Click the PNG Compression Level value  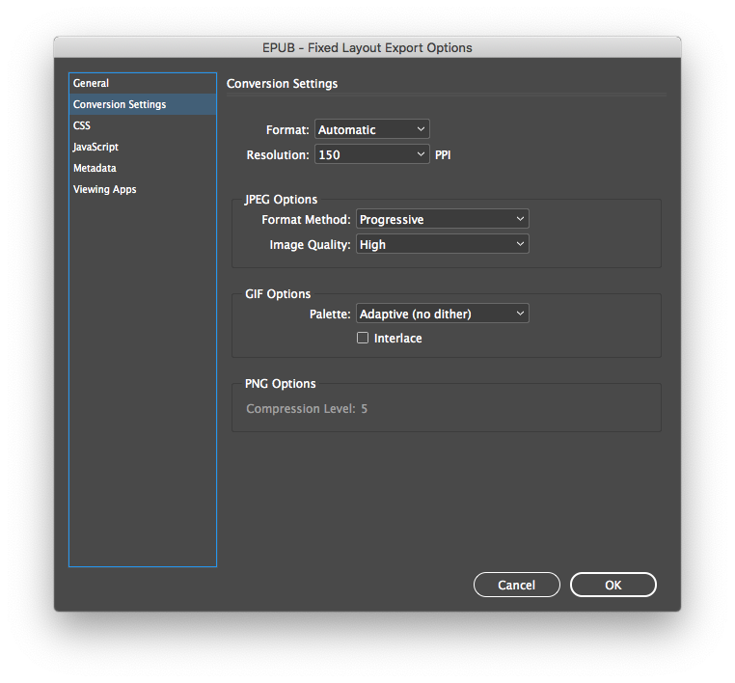(364, 409)
